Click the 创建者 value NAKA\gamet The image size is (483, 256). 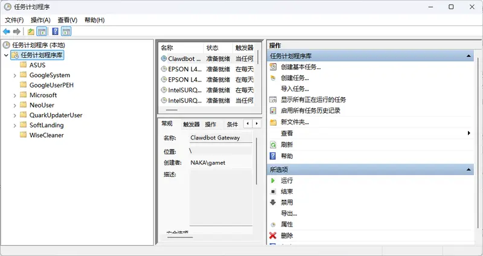click(x=208, y=162)
